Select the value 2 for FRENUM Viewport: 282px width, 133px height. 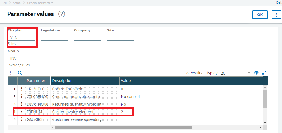(191, 112)
